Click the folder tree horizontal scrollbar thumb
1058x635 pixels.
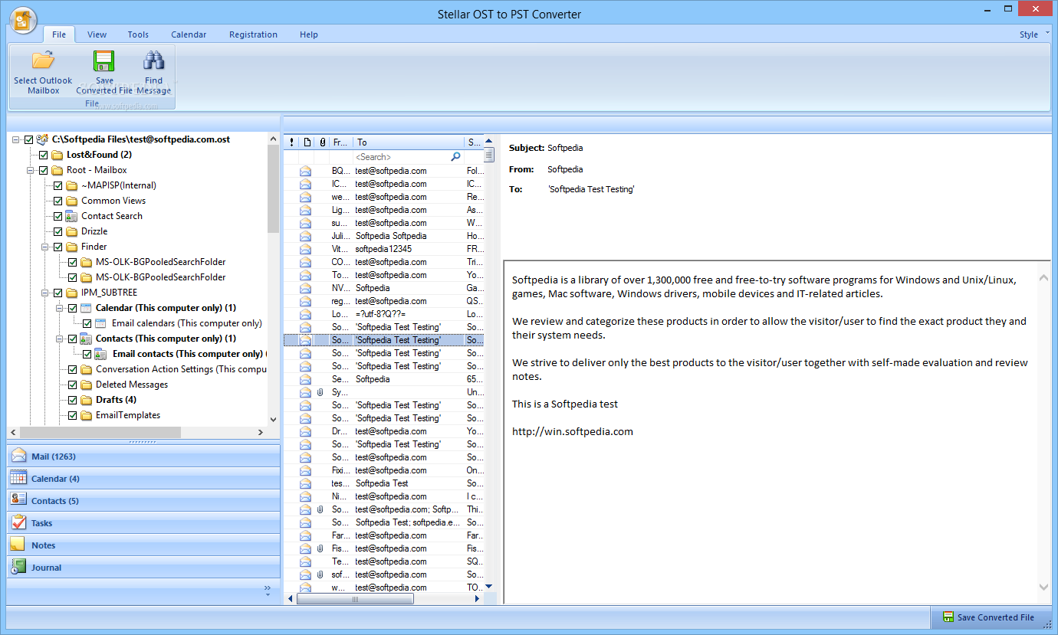pos(101,433)
